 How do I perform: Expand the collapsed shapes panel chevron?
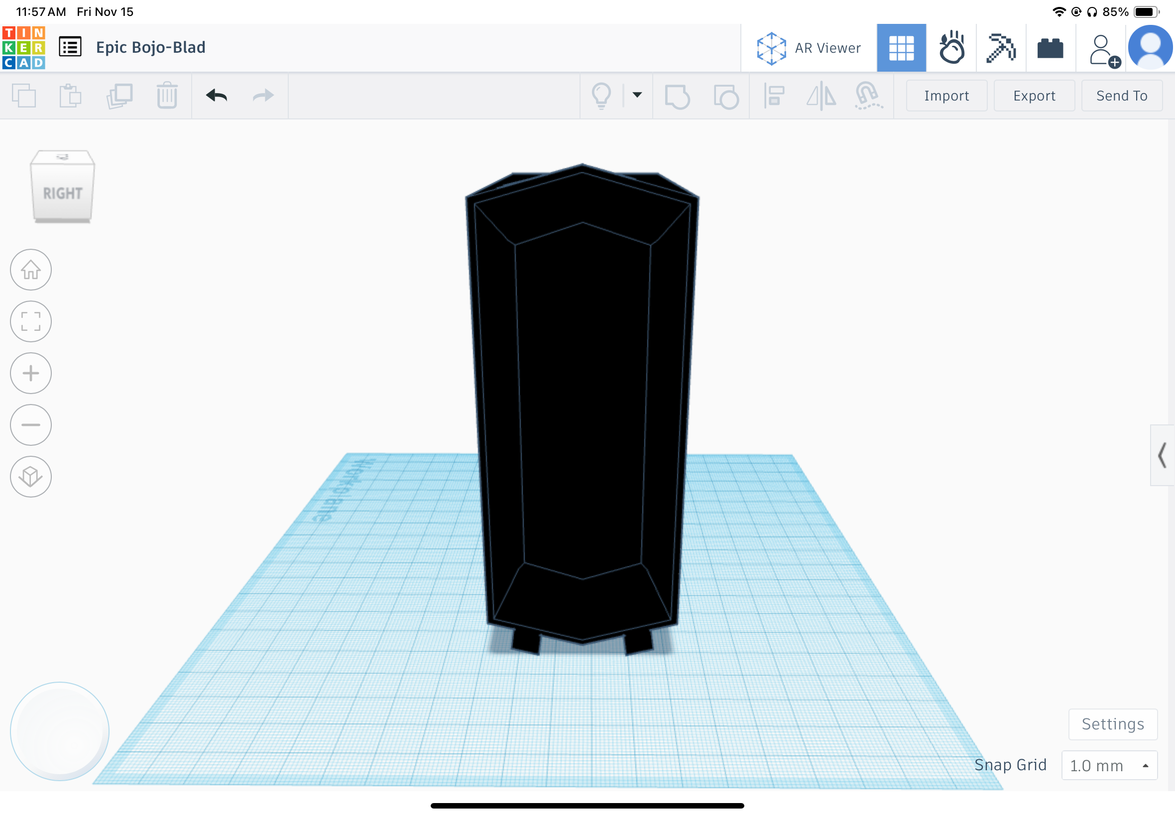(x=1162, y=455)
